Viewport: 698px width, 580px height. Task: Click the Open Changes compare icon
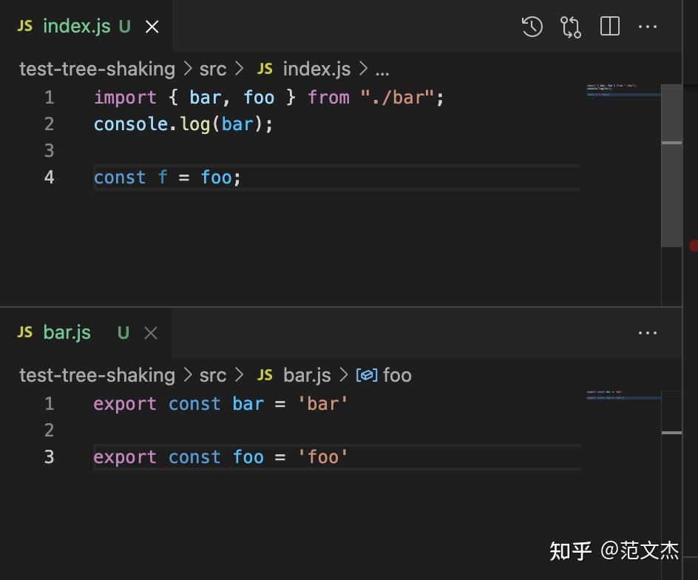pos(570,26)
